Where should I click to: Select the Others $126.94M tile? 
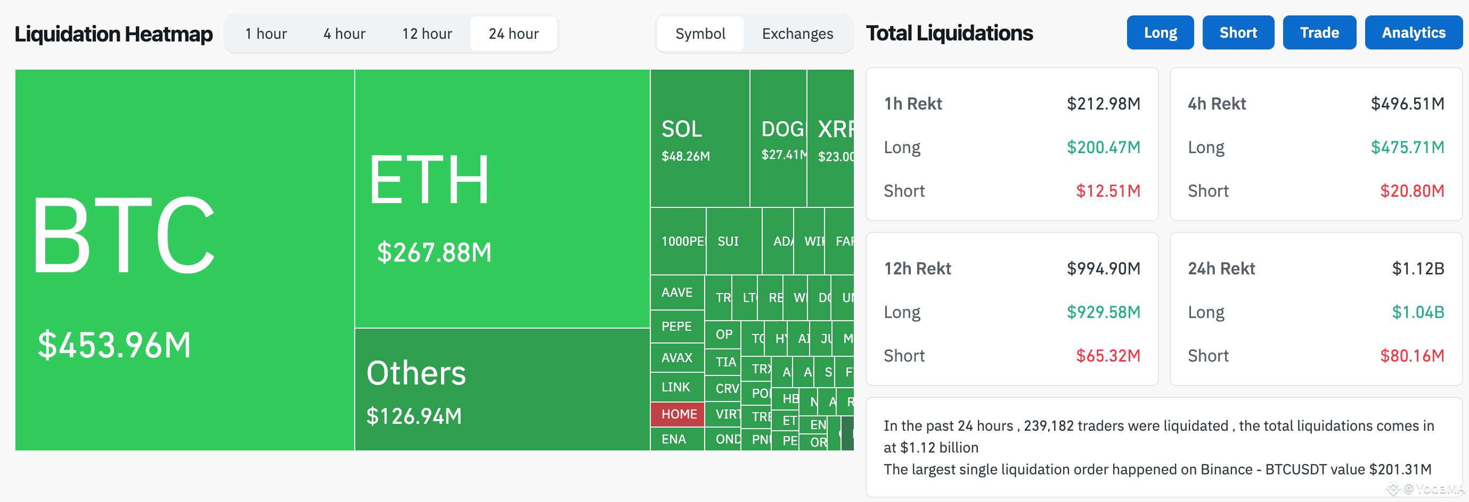tap(502, 390)
